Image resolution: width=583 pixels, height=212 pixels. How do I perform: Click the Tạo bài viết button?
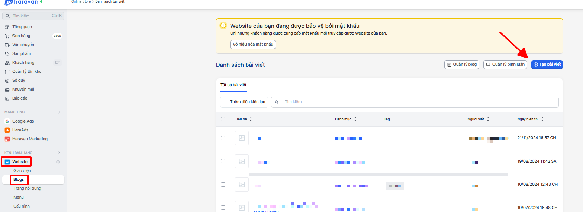[x=547, y=65]
